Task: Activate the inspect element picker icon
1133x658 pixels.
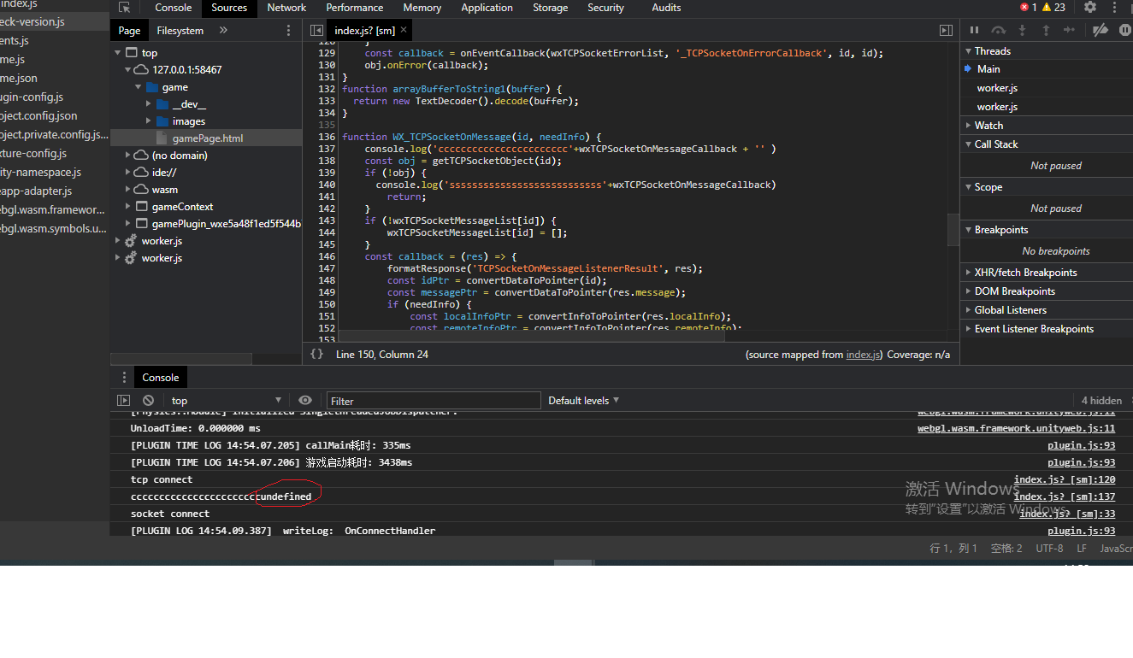Action: 125,8
